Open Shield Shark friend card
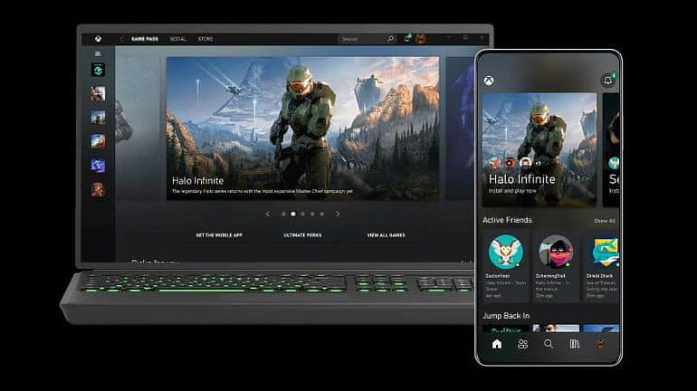This screenshot has width=697, height=391. pyautogui.click(x=601, y=266)
